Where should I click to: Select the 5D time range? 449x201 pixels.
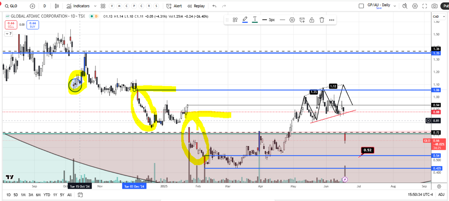tap(16, 195)
